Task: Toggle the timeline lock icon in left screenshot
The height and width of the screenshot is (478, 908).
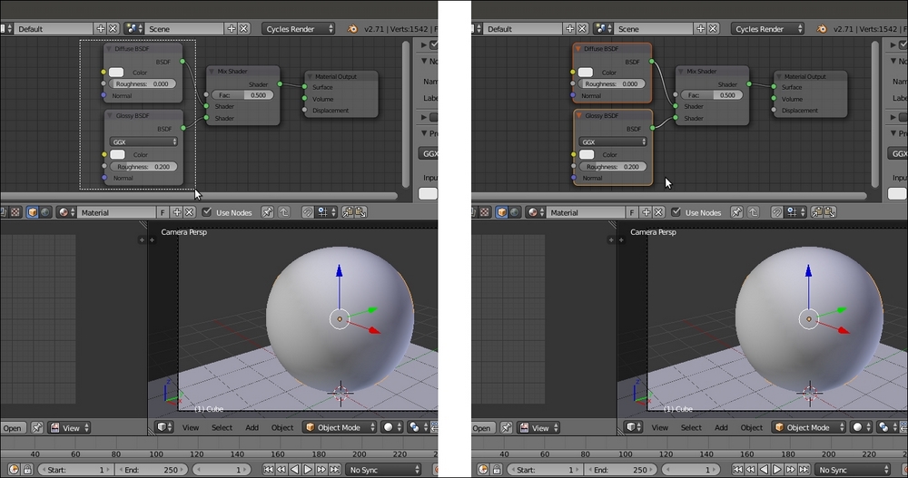Action: (x=27, y=470)
